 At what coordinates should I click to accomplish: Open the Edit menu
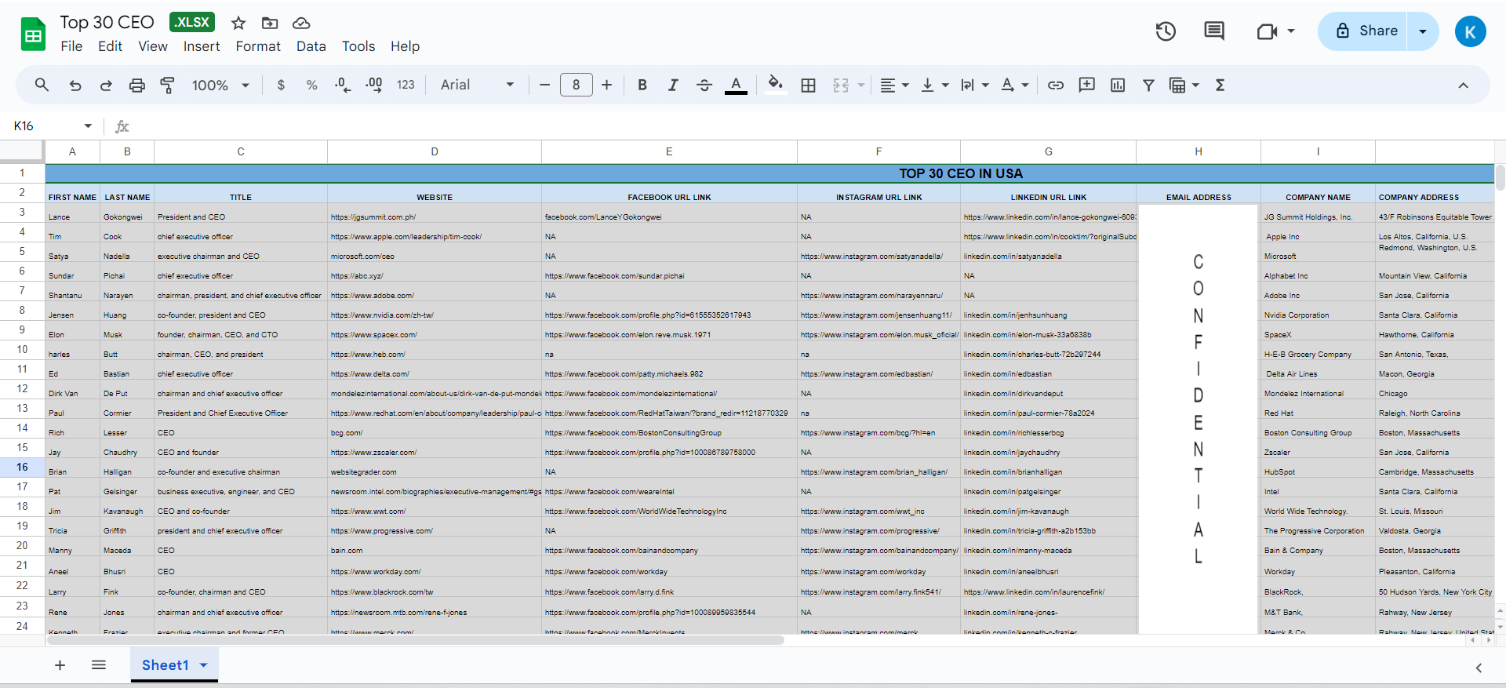[x=110, y=46]
